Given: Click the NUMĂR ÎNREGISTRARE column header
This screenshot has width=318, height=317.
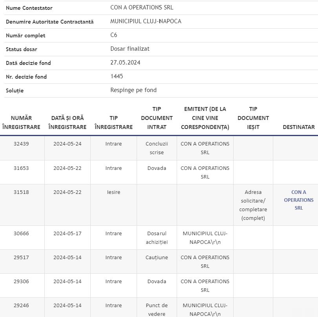Looking at the screenshot, I should 21,122.
